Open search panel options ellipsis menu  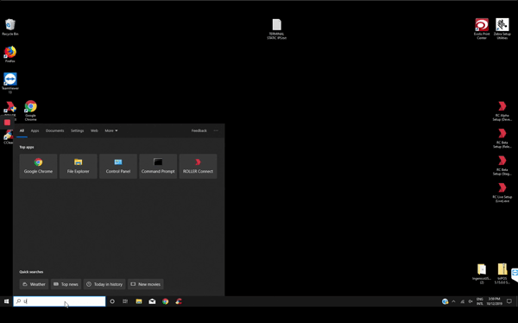coord(216,130)
